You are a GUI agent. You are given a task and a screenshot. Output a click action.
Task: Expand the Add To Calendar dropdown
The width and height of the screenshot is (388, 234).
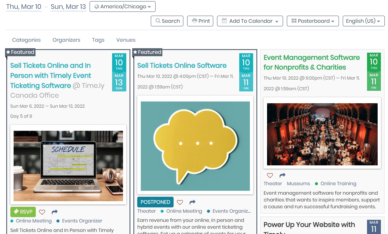[250, 21]
